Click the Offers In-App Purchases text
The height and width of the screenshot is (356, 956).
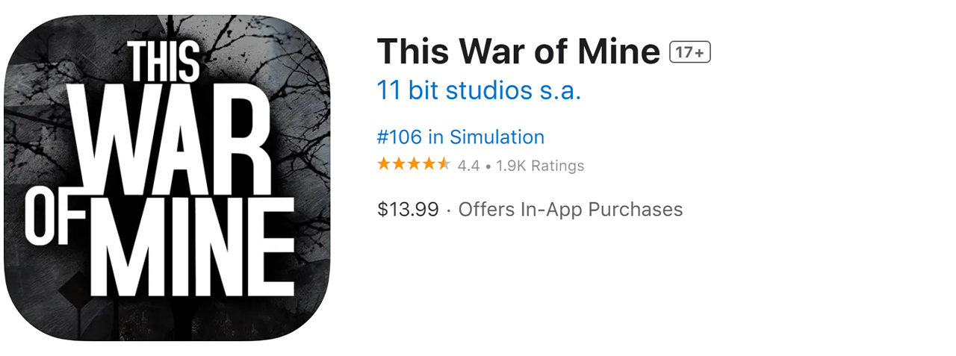coord(570,210)
